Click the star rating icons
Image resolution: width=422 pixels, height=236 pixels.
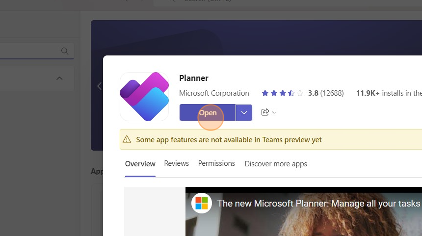283,93
